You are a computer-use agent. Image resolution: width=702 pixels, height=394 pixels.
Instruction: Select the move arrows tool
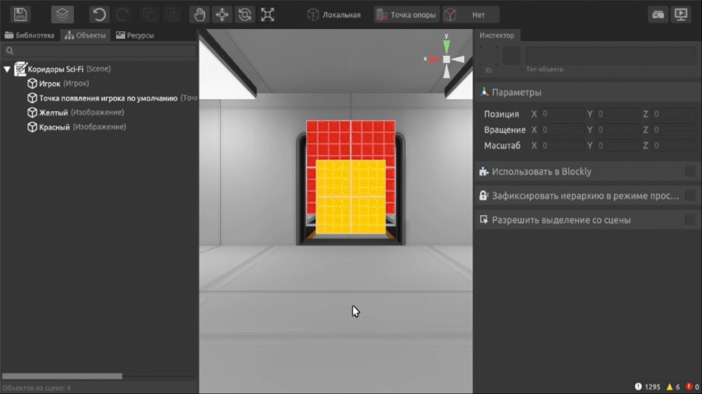pos(222,15)
